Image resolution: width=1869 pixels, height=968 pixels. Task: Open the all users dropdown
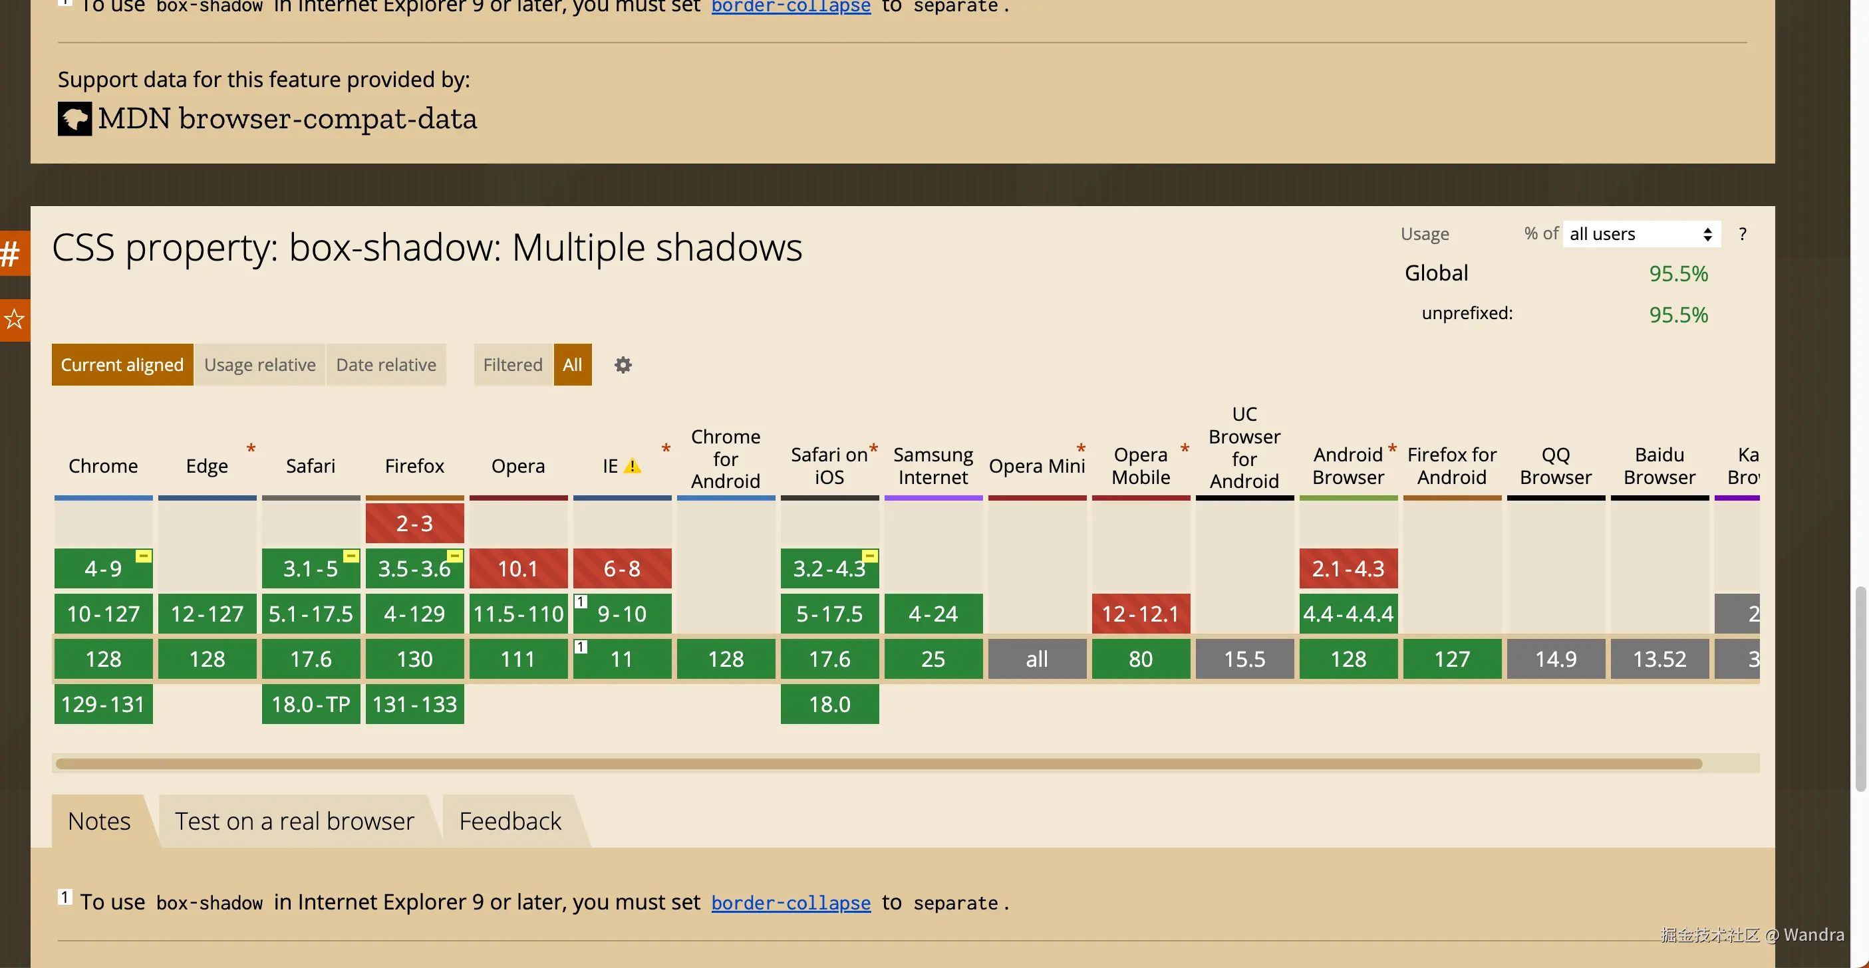(x=1640, y=234)
